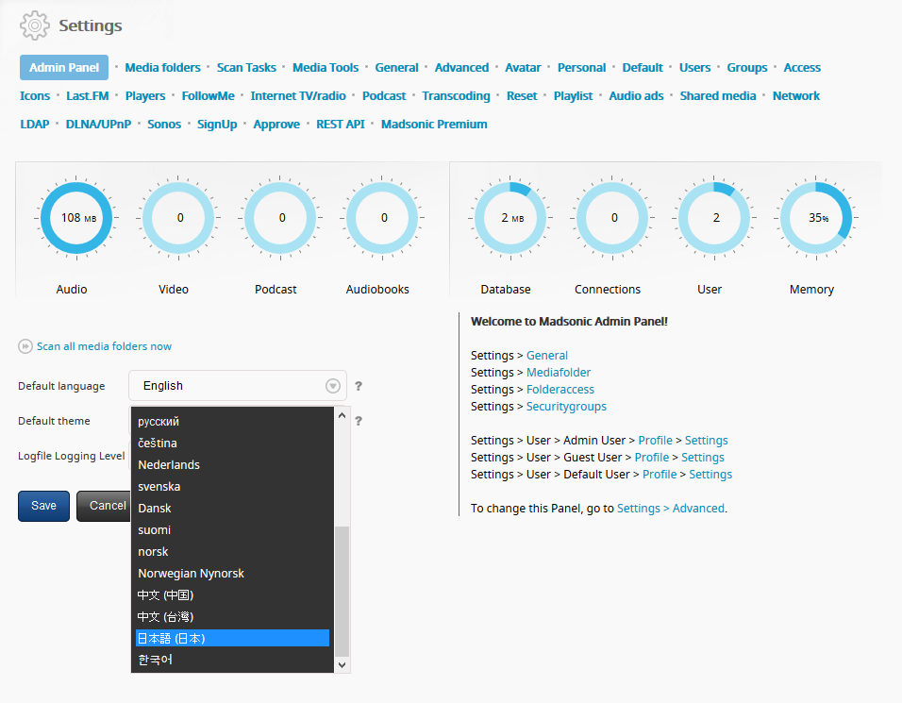
Task: Open Shared media settings
Action: (718, 95)
